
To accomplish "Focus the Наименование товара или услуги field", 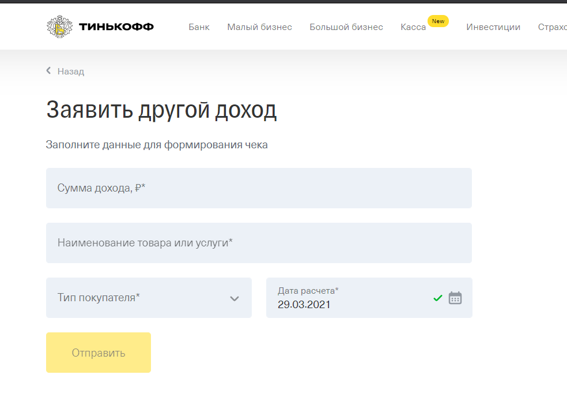I will click(259, 243).
